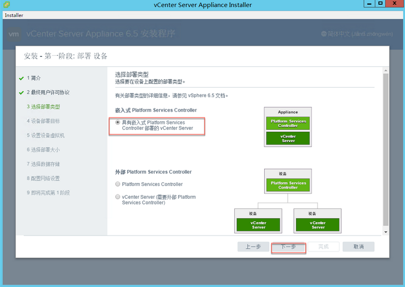The height and width of the screenshot is (287, 405).
Task: Click the vertical scrollbar thumb
Action: click(386, 150)
